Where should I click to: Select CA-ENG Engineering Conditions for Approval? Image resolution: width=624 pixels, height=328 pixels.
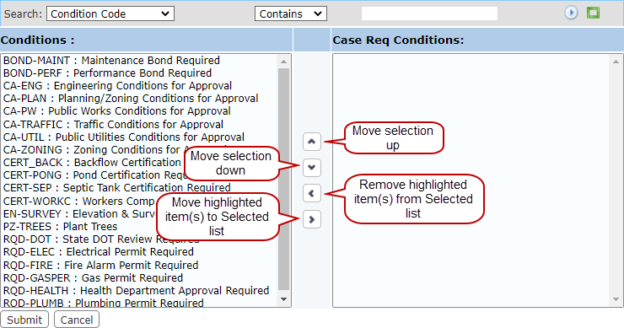tap(117, 85)
